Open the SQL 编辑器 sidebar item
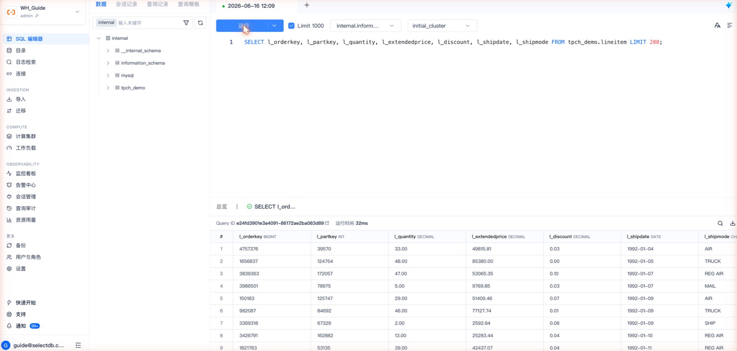 click(x=45, y=39)
